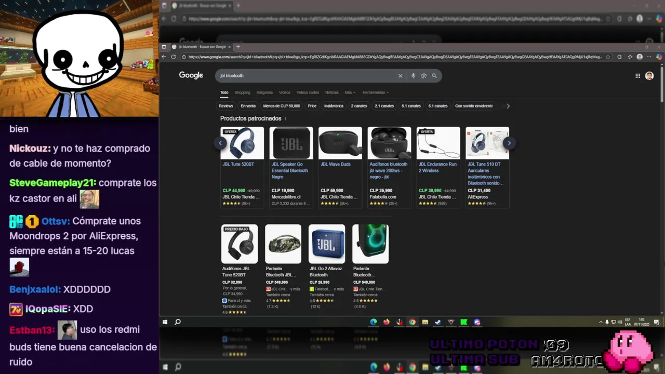
Task: Toggle the En venta filter chip
Action: pyautogui.click(x=248, y=106)
